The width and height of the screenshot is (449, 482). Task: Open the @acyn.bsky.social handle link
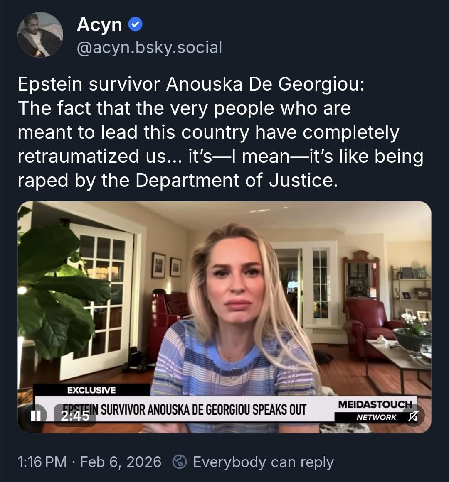coord(149,47)
